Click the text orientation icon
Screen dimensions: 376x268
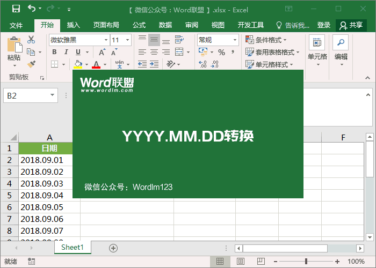171,64
